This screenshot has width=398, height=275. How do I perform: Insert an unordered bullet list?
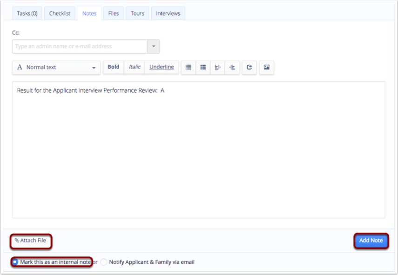tap(189, 67)
